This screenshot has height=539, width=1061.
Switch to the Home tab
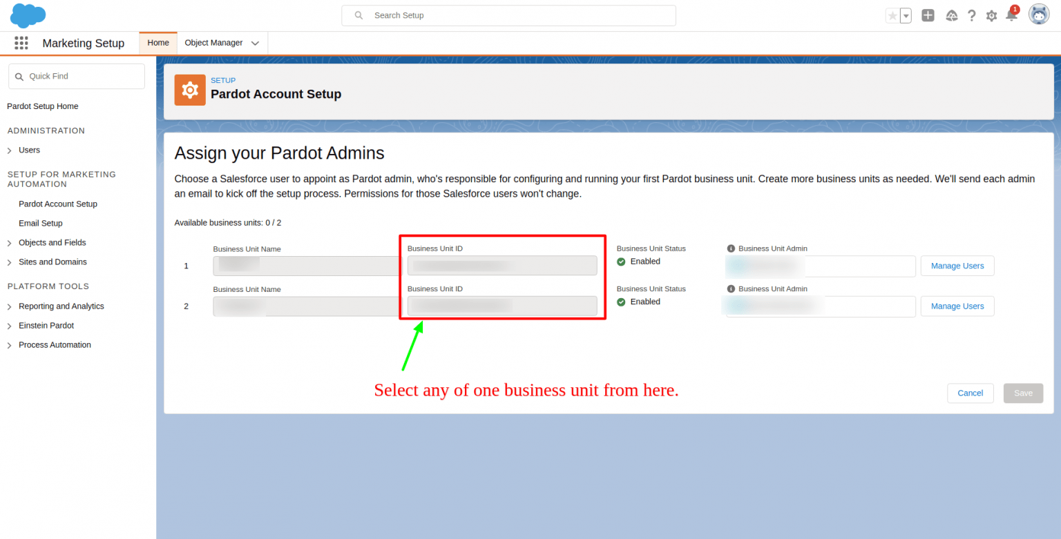pos(158,43)
